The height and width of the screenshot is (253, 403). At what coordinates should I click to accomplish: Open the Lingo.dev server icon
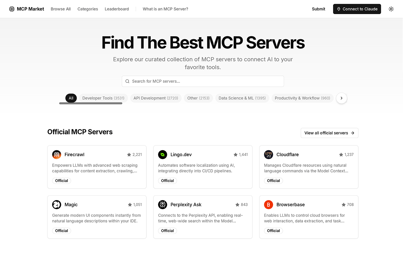pyautogui.click(x=163, y=154)
